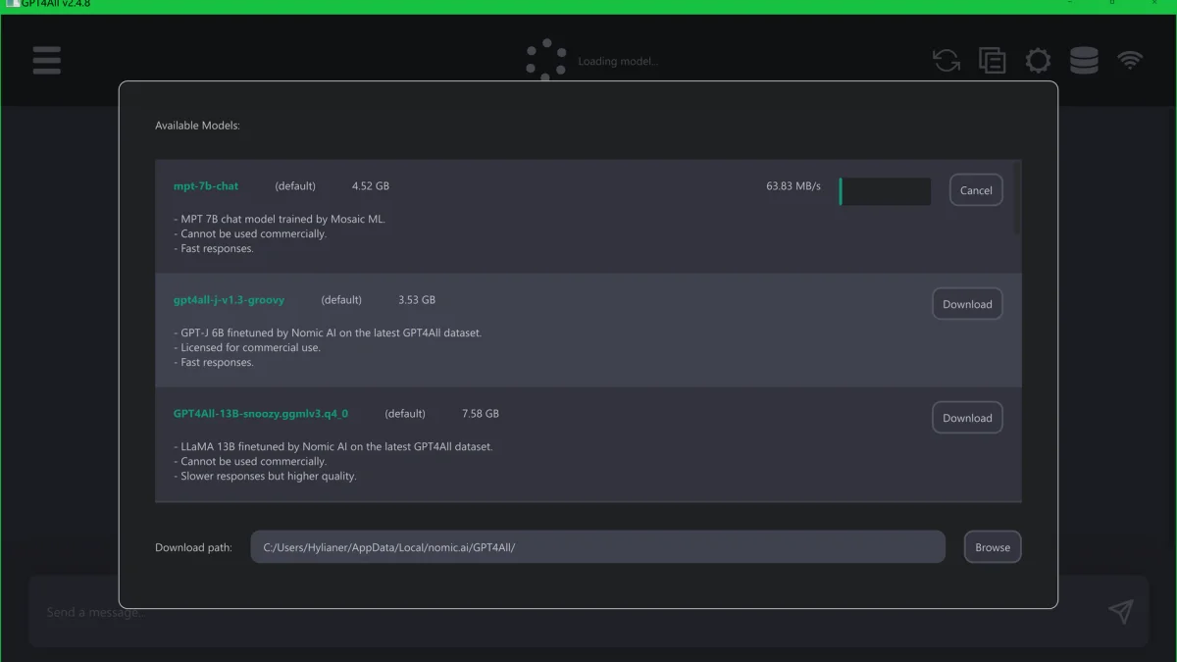1177x662 pixels.
Task: Click the mpt-7b-chat download progress bar
Action: [x=885, y=191]
